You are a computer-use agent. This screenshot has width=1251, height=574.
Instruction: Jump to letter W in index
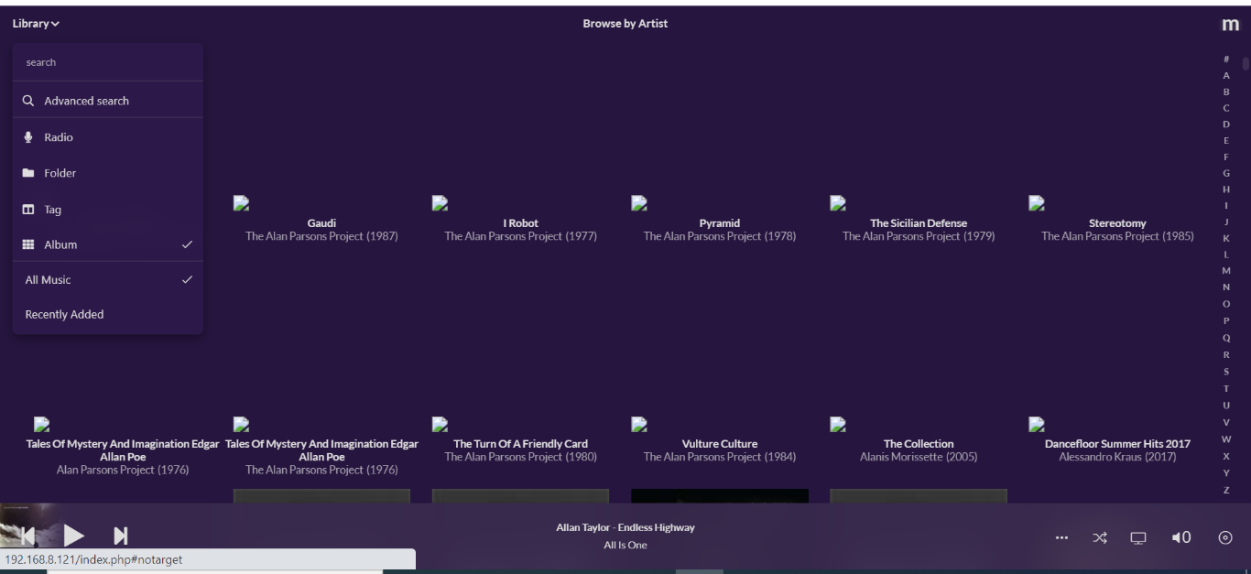[1226, 439]
